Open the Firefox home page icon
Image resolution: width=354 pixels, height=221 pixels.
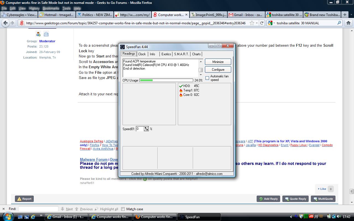pos(349,23)
